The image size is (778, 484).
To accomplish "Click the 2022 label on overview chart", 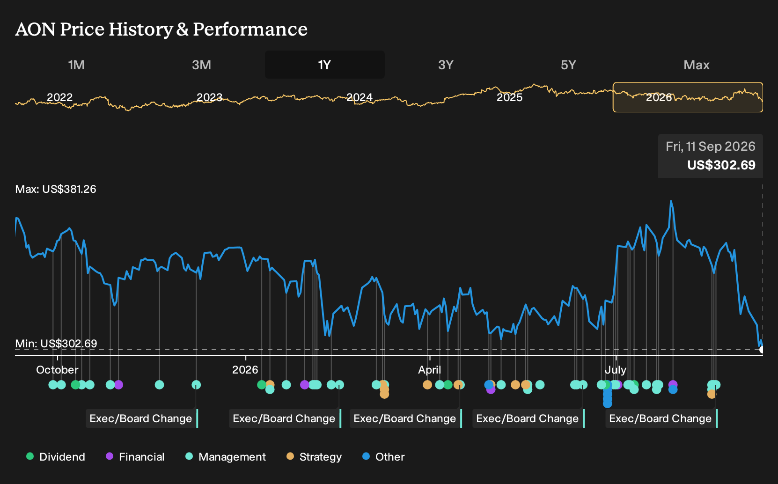I will coord(60,97).
